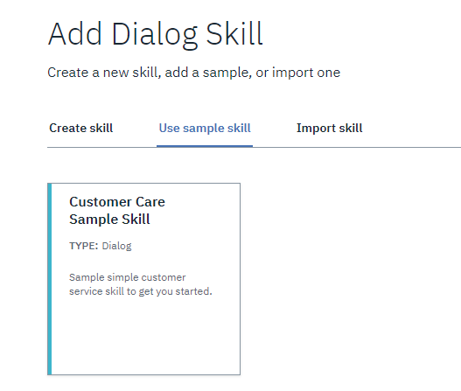The width and height of the screenshot is (461, 391).
Task: Click the Add Dialog Skill heading
Action: click(155, 34)
